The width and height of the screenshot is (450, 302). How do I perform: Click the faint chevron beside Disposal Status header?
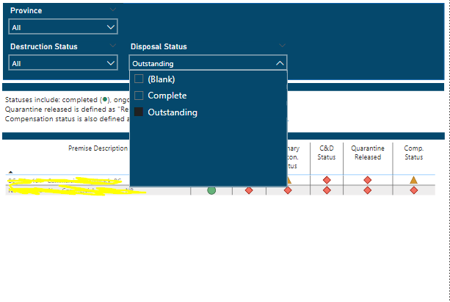(x=282, y=46)
